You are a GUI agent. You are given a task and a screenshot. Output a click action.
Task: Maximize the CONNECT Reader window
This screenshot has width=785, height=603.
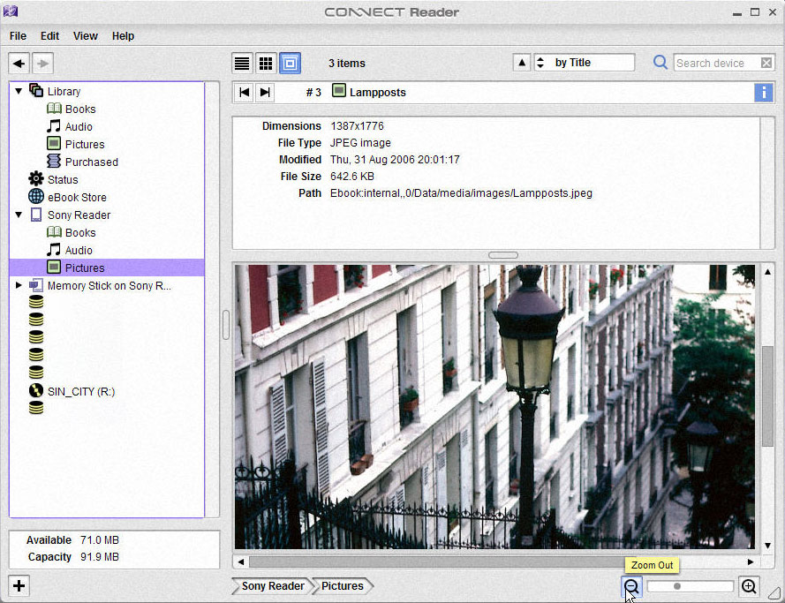point(755,12)
